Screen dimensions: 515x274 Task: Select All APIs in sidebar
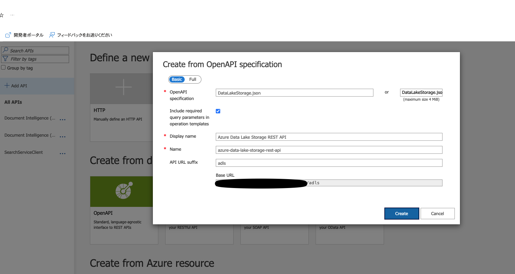point(13,102)
